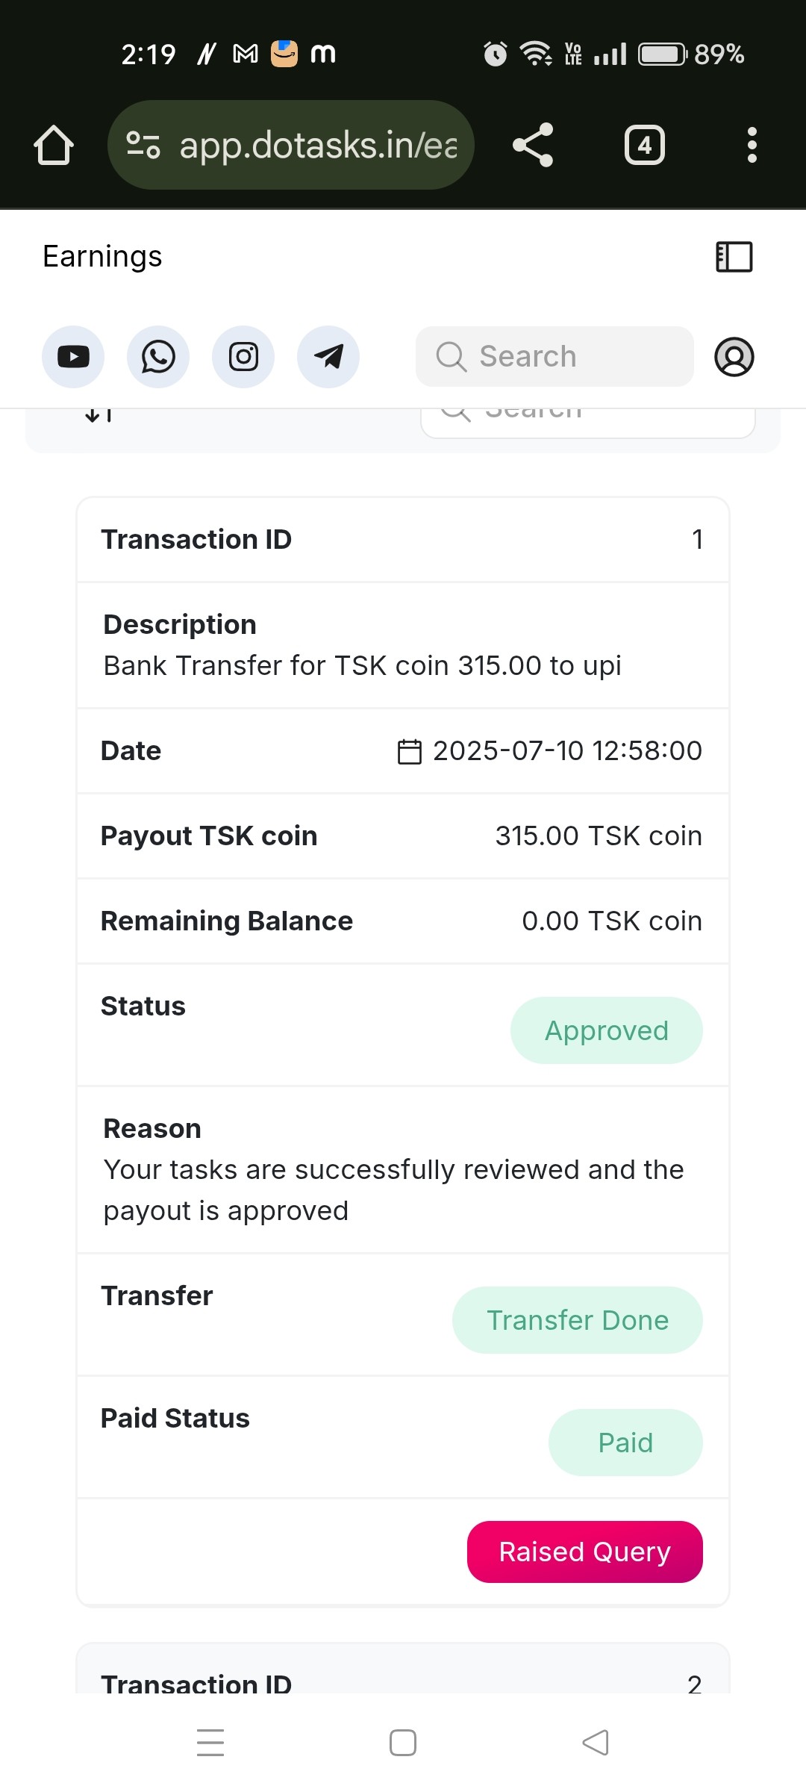Tap the Paid status badge
The width and height of the screenshot is (806, 1792).
pyautogui.click(x=625, y=1443)
